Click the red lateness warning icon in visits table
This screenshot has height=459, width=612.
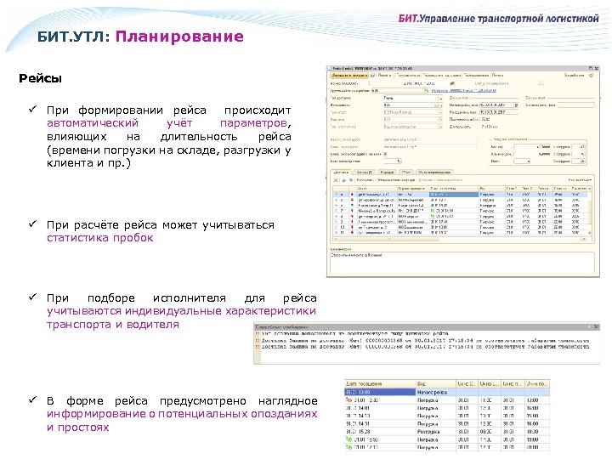coord(349,400)
